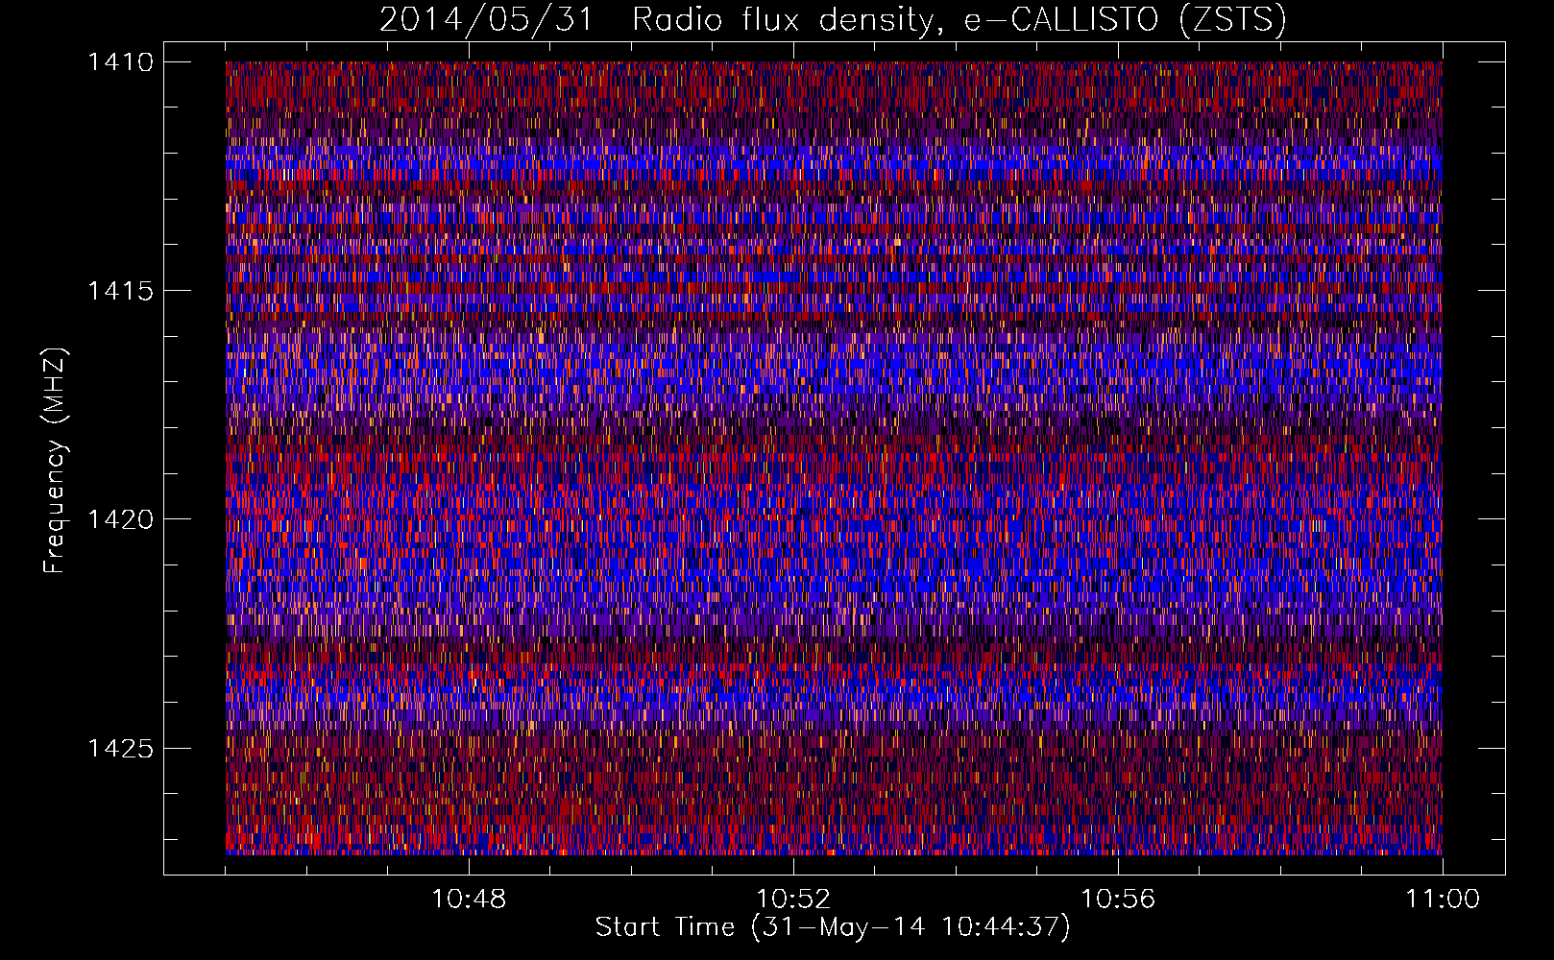The width and height of the screenshot is (1554, 960).
Task: Click the 'Start Time (31-May-14 10:44:37)' axis title
Action: pyautogui.click(x=833, y=927)
